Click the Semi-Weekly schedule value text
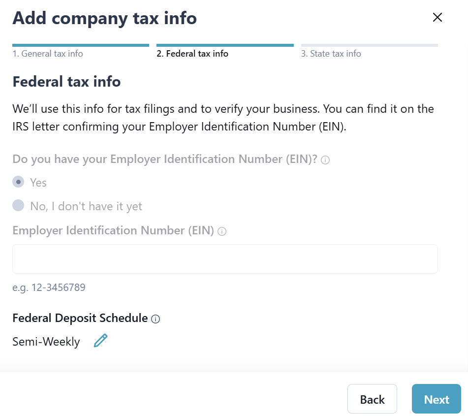The image size is (468, 416). pos(46,342)
